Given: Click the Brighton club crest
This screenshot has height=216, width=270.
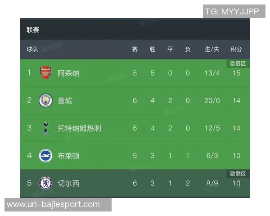Looking at the screenshot, I should 45,156.
